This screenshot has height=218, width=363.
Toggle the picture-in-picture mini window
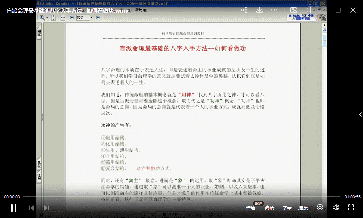pyautogui.click(x=293, y=10)
